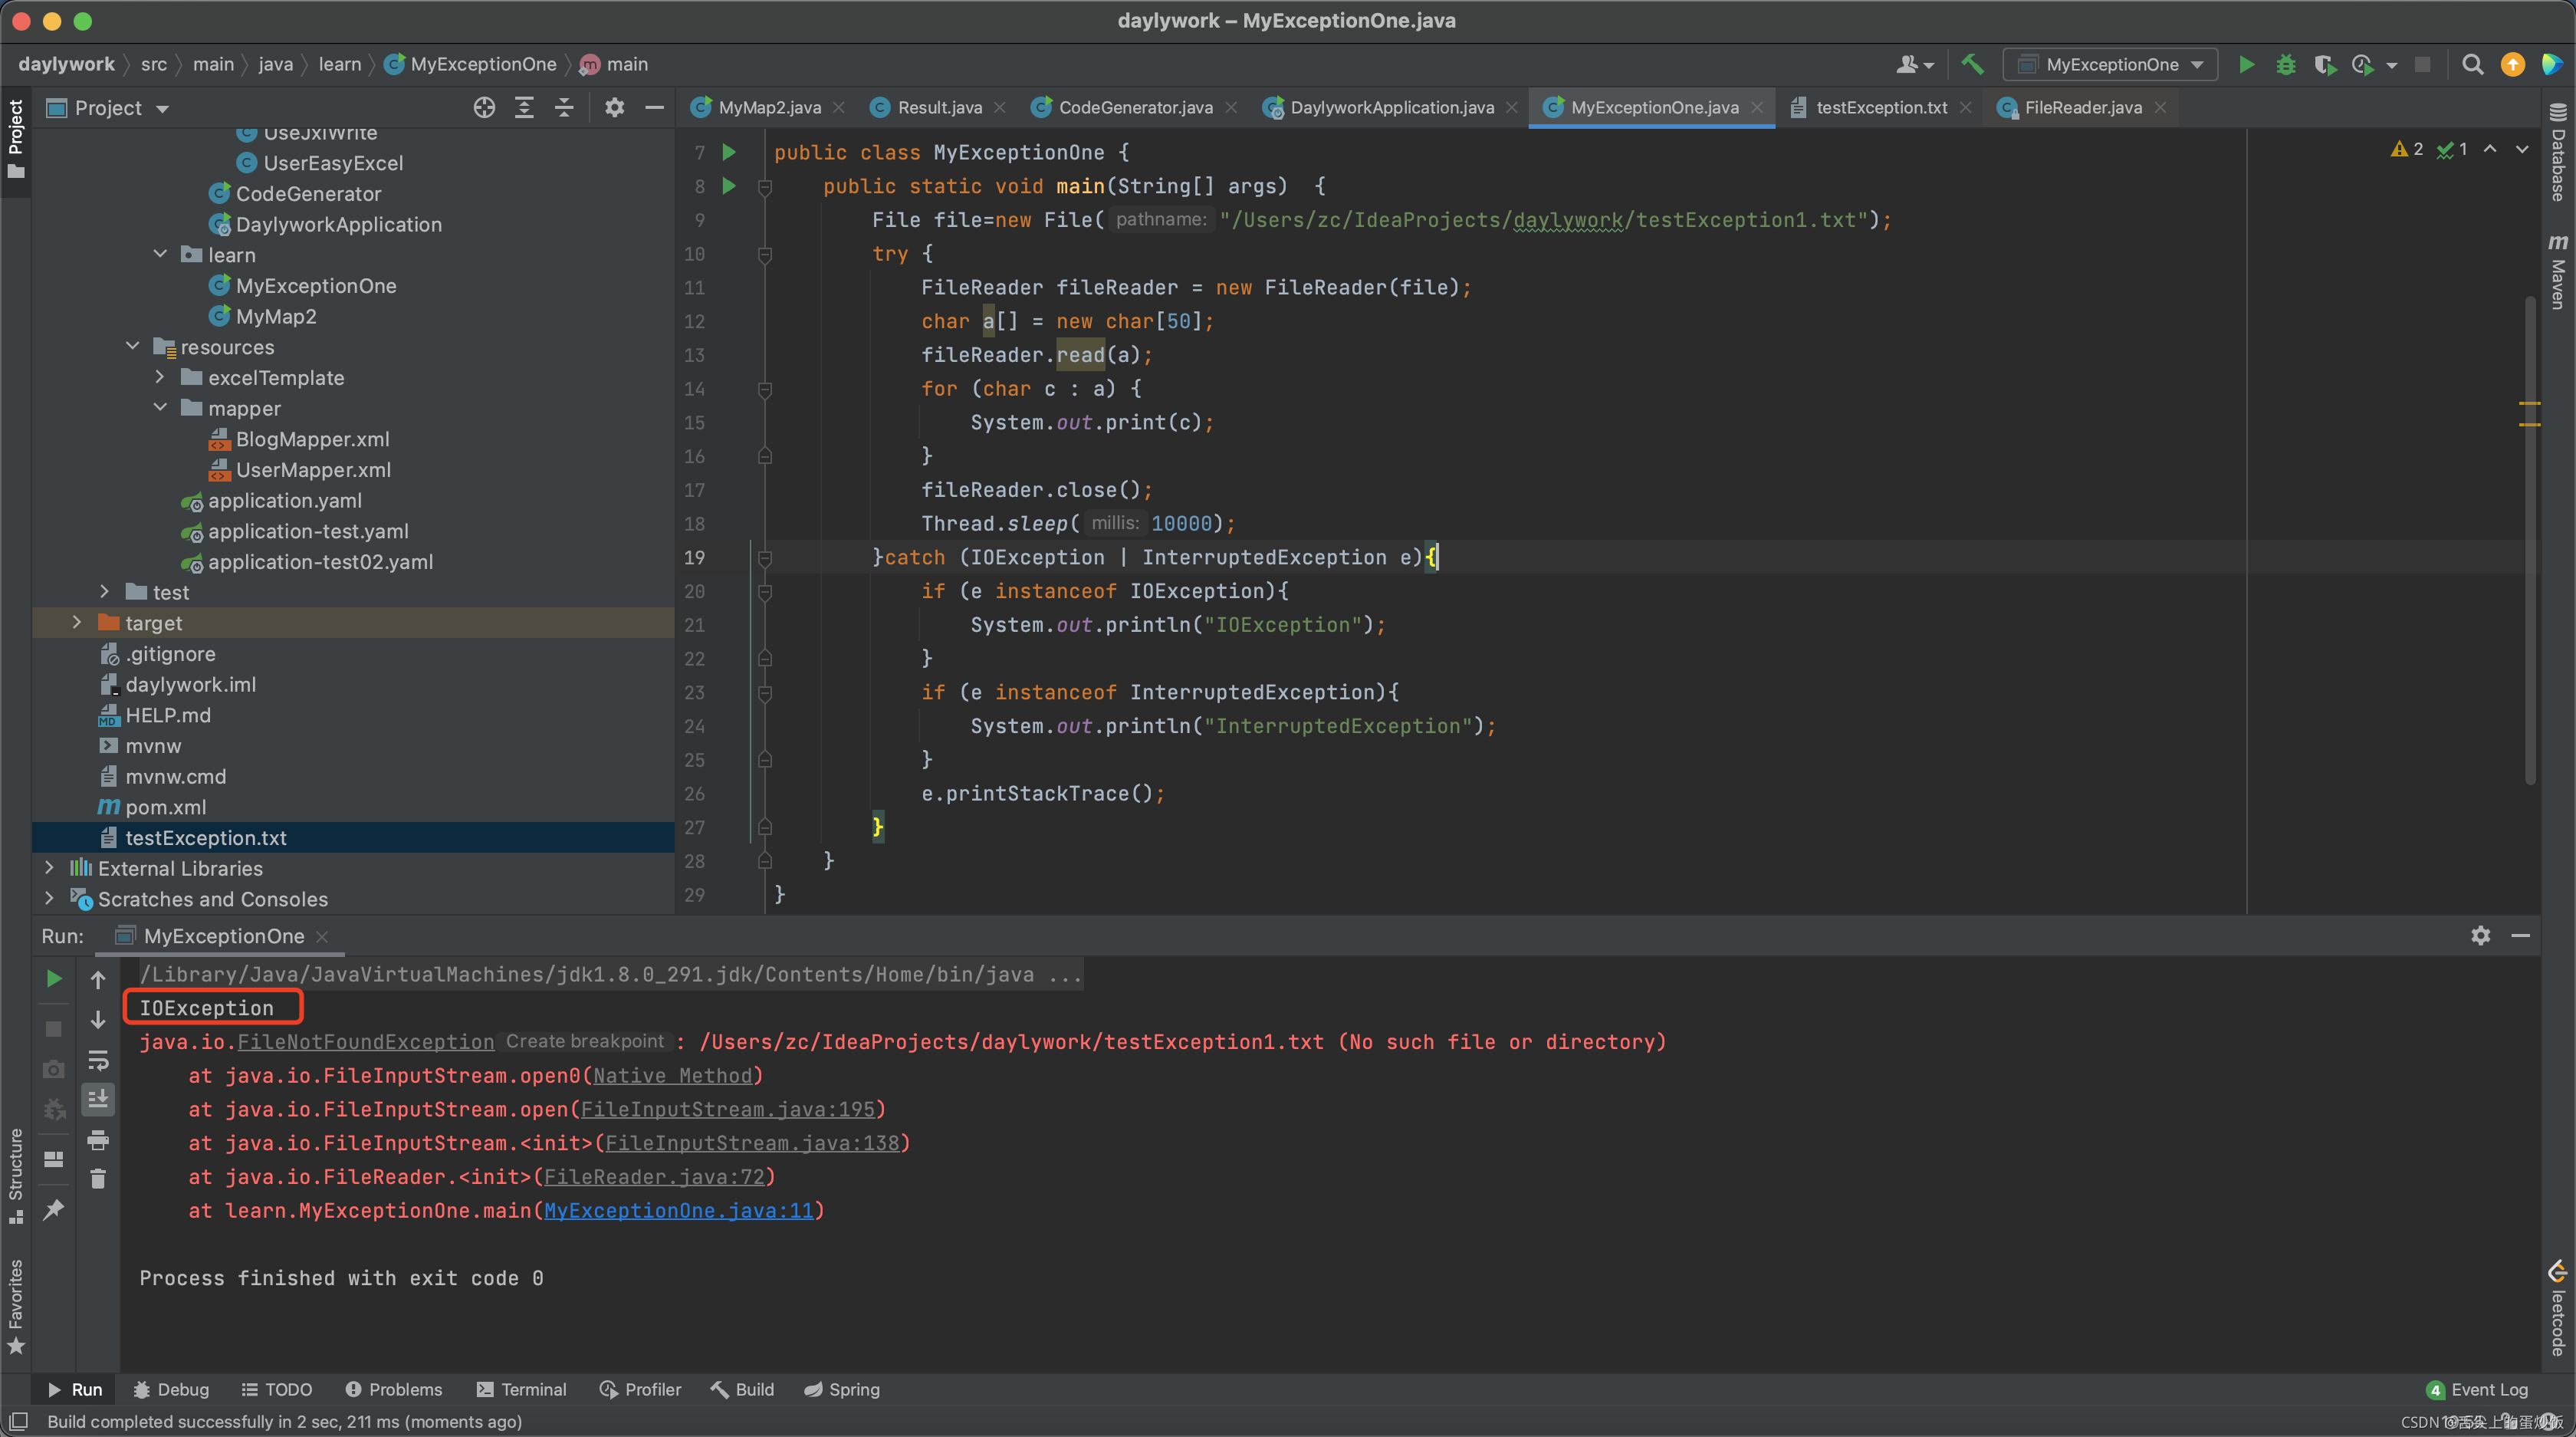Open the MyMap2.java editor tab

769,108
